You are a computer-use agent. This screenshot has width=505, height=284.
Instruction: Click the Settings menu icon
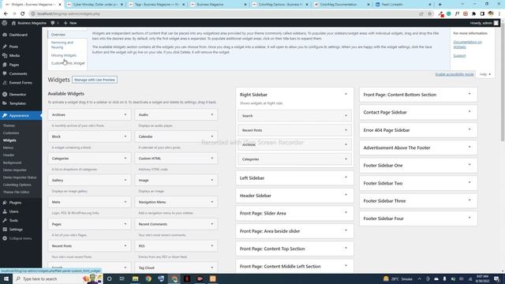pos(5,230)
